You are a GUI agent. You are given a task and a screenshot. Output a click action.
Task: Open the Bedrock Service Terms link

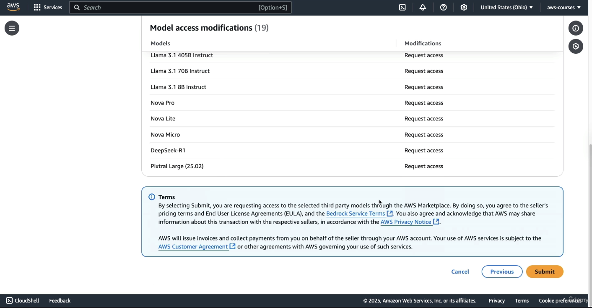point(359,214)
